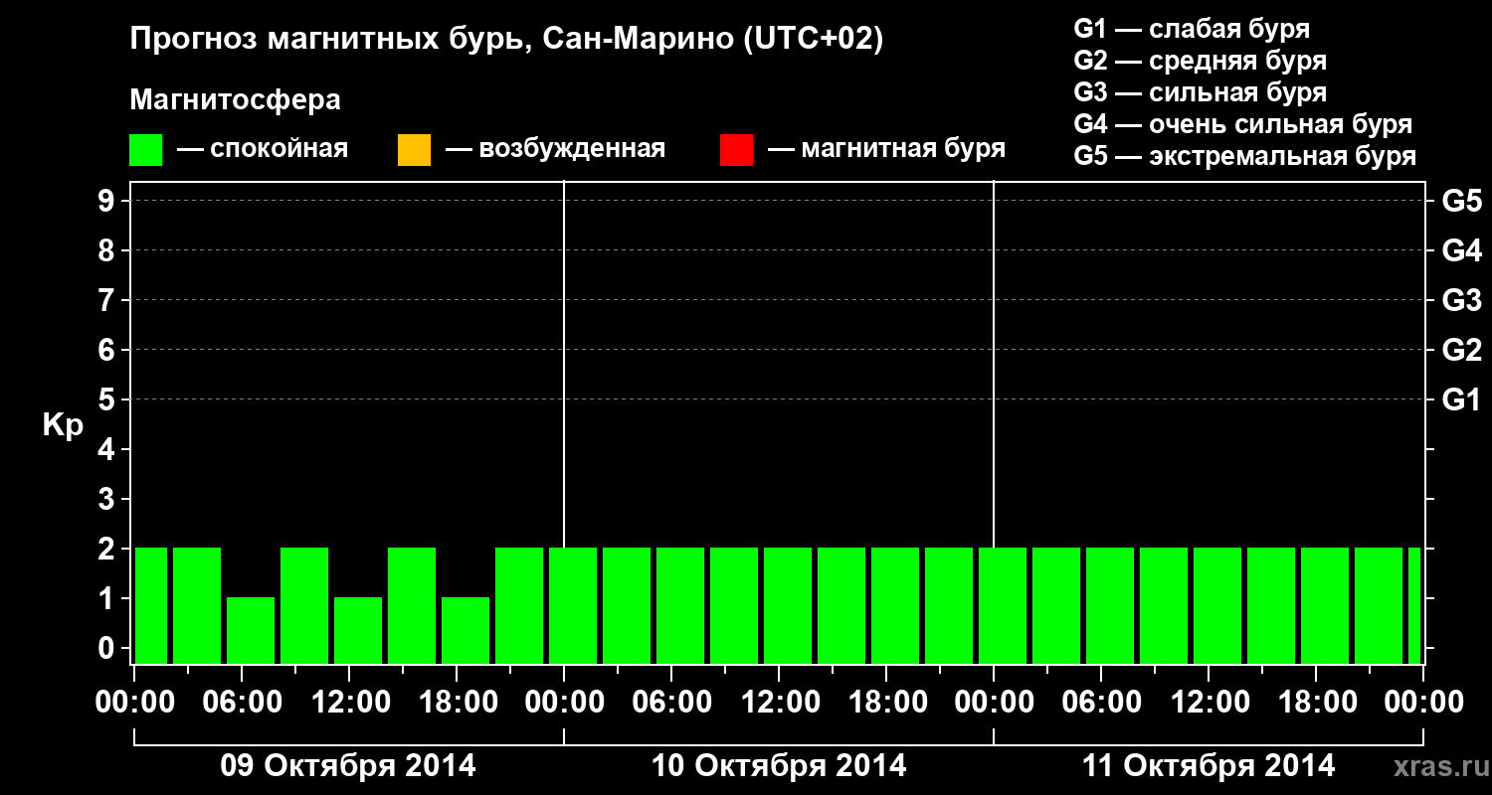Viewport: 1492px width, 795px height.
Task: Click the G4 очень сильная буря legend entry
Action: (x=1243, y=124)
